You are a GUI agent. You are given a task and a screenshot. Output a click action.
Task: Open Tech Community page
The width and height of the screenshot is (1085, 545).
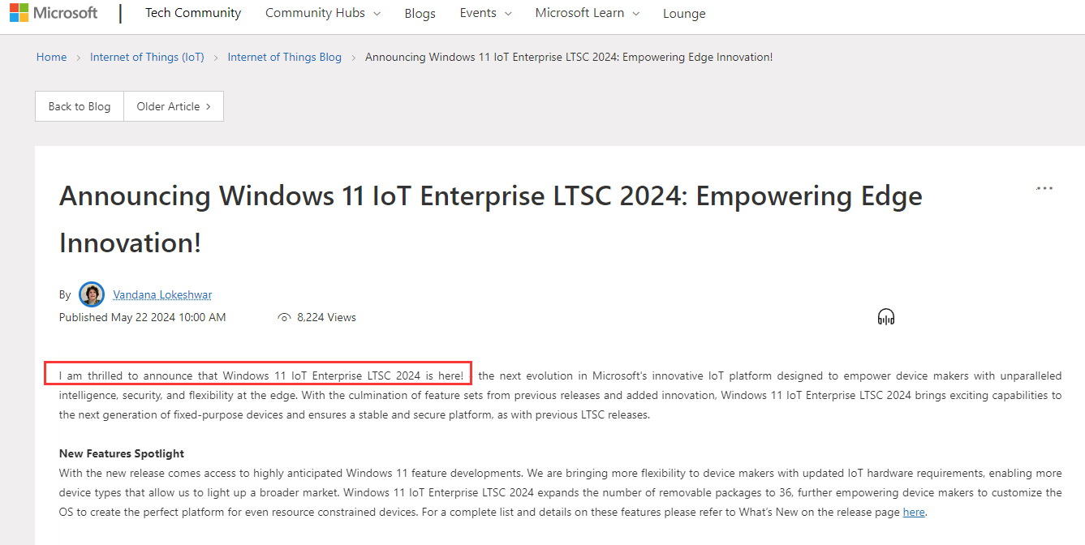(x=193, y=13)
